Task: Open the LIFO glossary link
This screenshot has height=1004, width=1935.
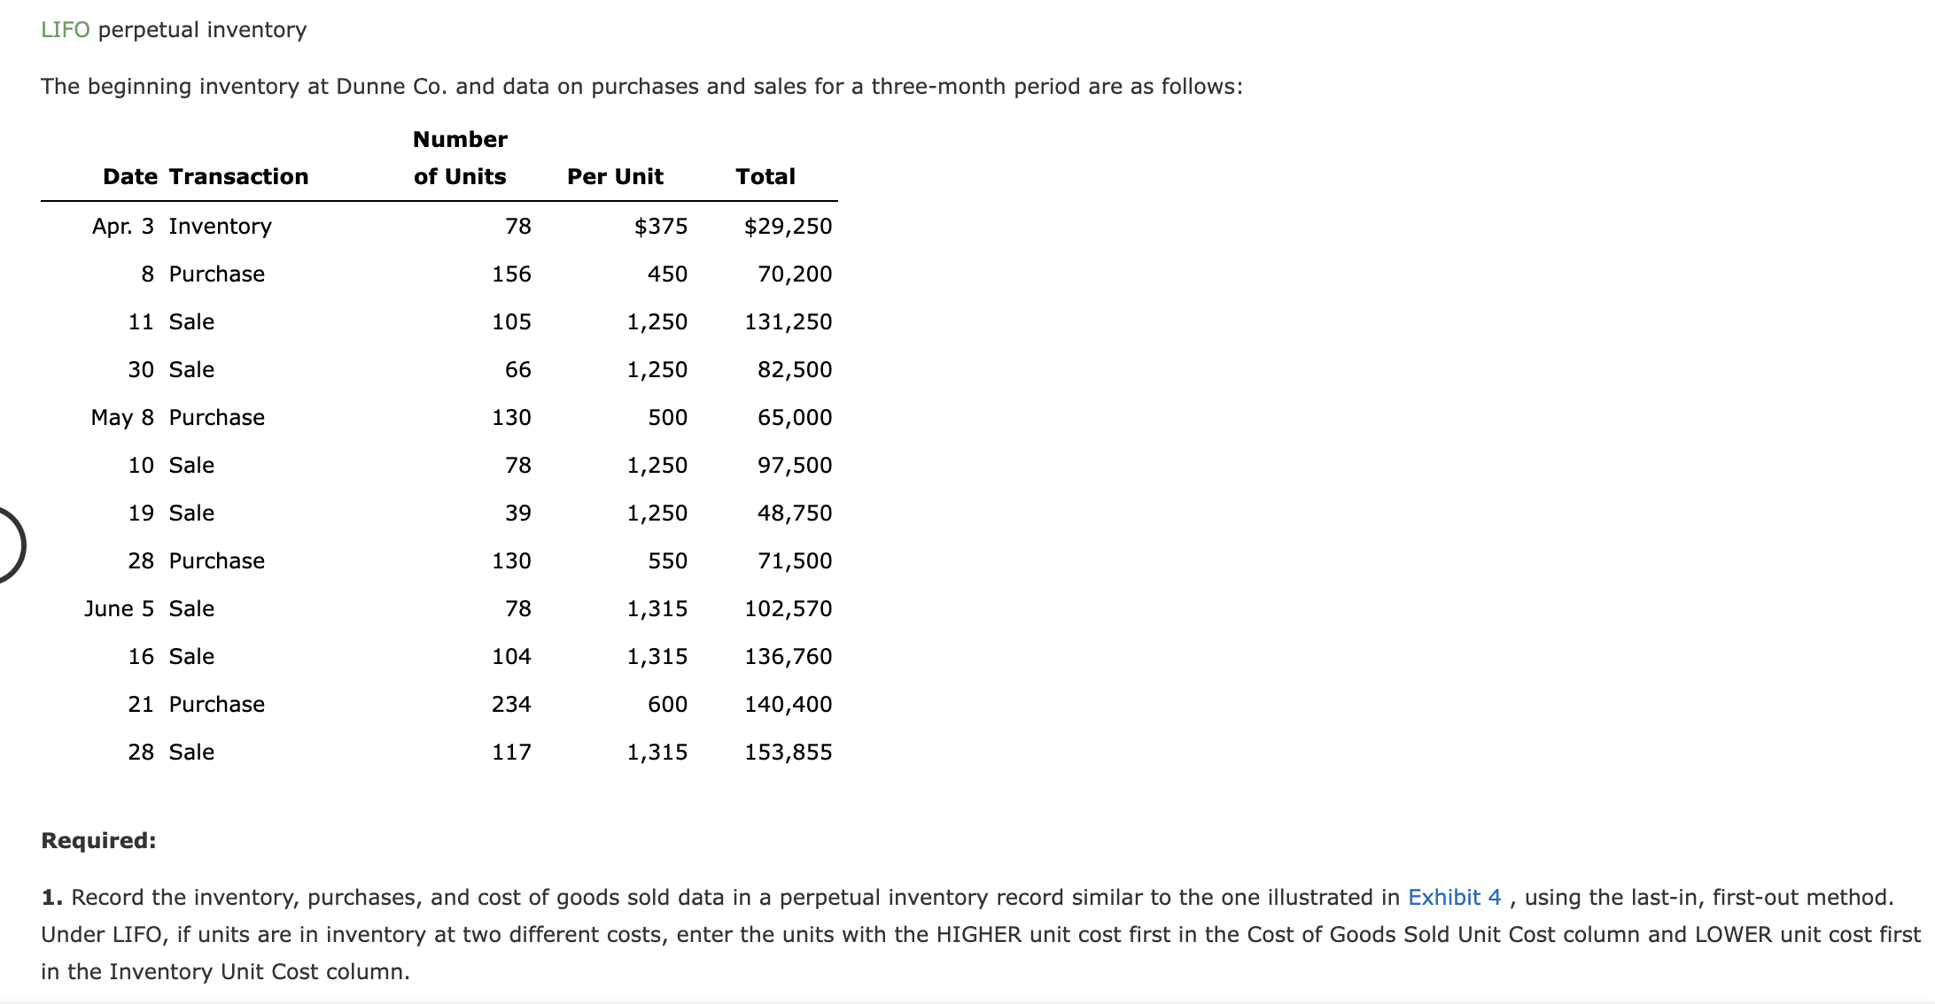Action: pyautogui.click(x=65, y=30)
